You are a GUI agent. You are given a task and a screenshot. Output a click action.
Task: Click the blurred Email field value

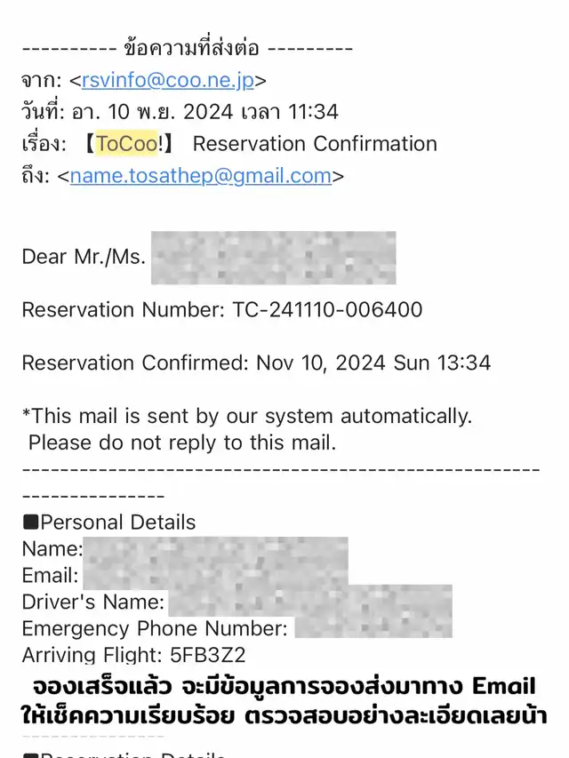213,576
